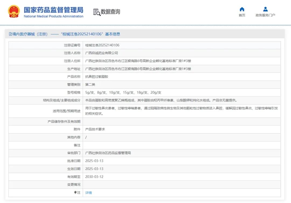Select the expiry date 2030-03-12 cell
The image size is (291, 203).
click(x=94, y=177)
